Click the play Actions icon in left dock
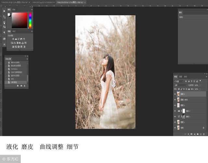Viewport: 208px width, 163px height. (x=4, y=11)
